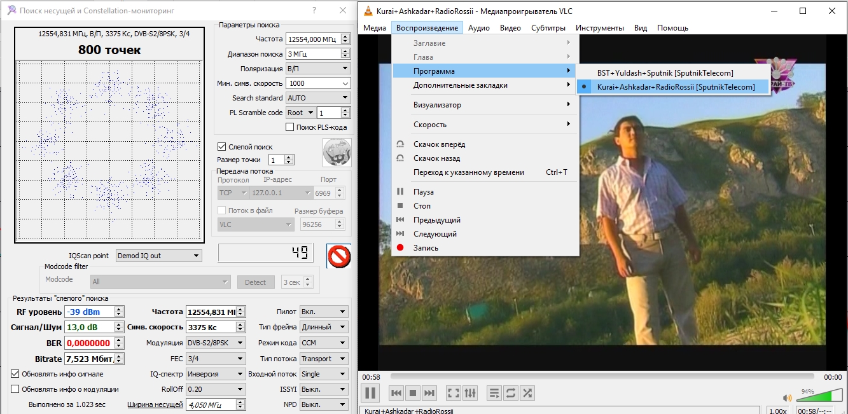Toggle Обновлять инфо сигнале checkbox

click(16, 374)
